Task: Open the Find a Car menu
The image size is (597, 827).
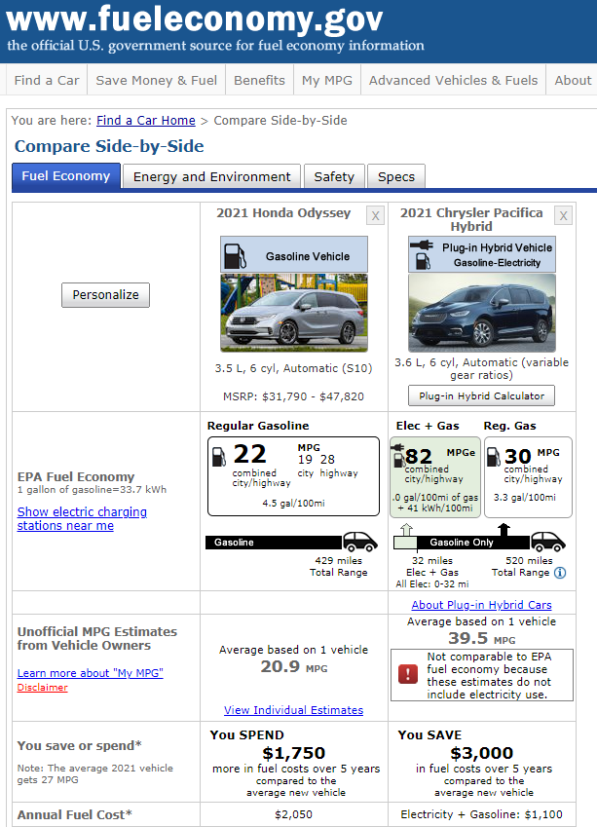Action: click(x=47, y=80)
